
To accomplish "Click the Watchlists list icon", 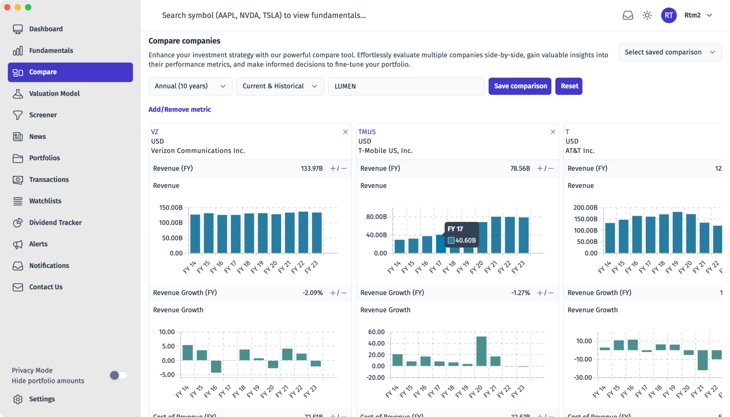I will point(18,201).
